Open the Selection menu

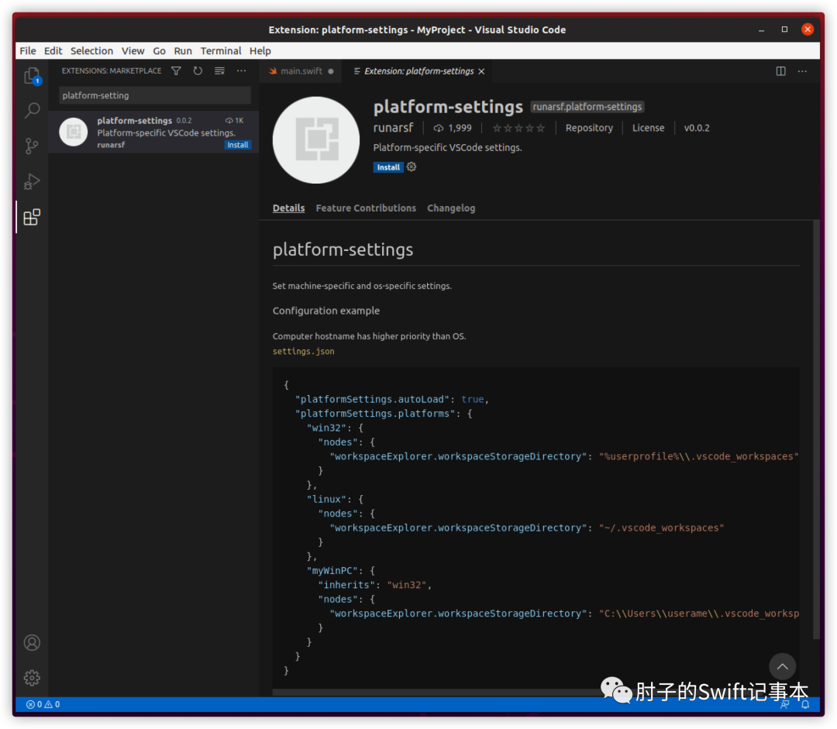click(x=91, y=50)
